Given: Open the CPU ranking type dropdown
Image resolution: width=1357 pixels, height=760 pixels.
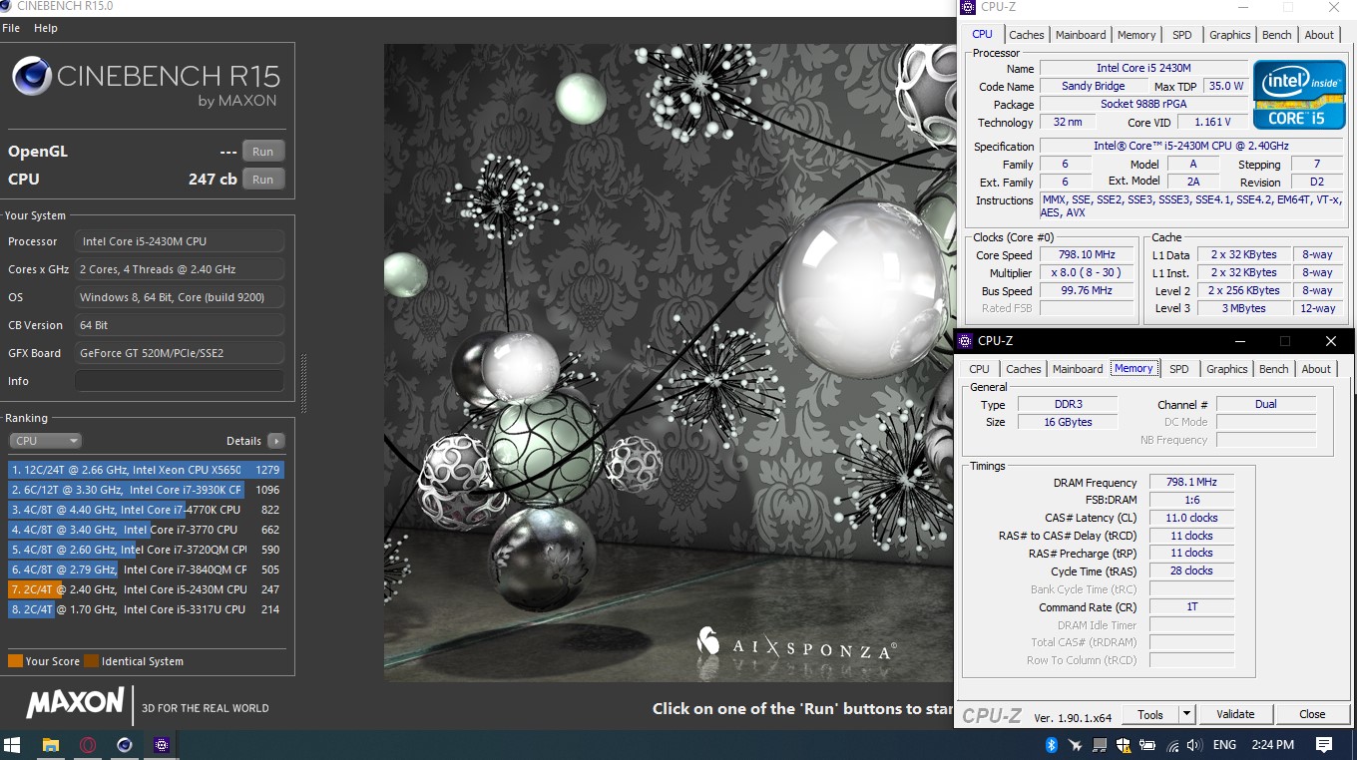Looking at the screenshot, I should coord(45,441).
